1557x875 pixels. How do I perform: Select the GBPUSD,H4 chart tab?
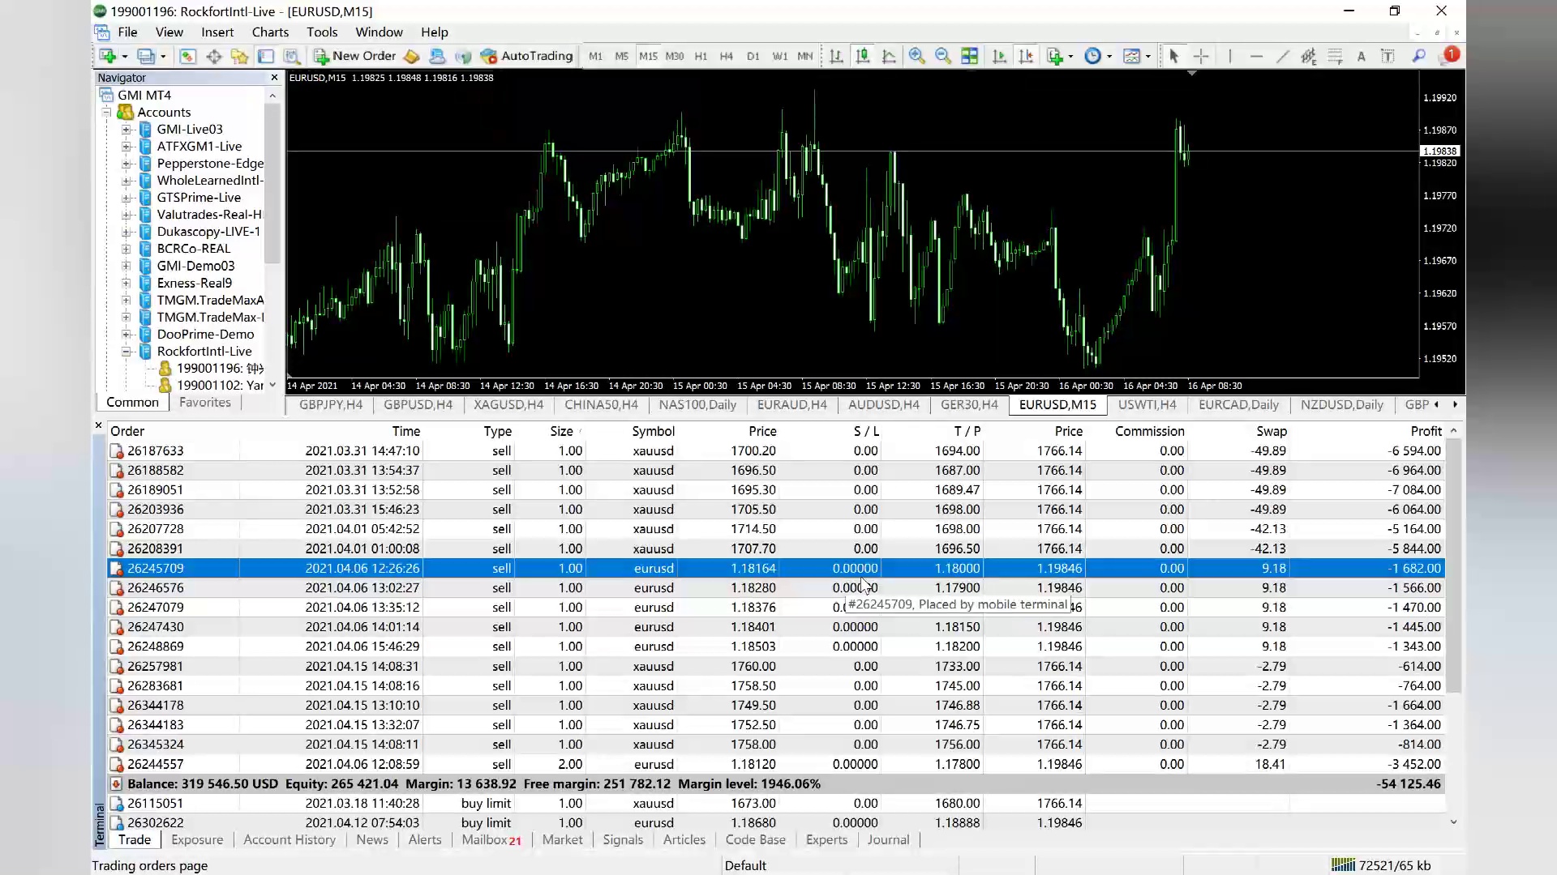point(418,405)
